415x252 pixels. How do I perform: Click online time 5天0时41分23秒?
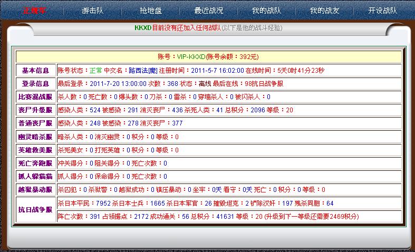(301, 71)
